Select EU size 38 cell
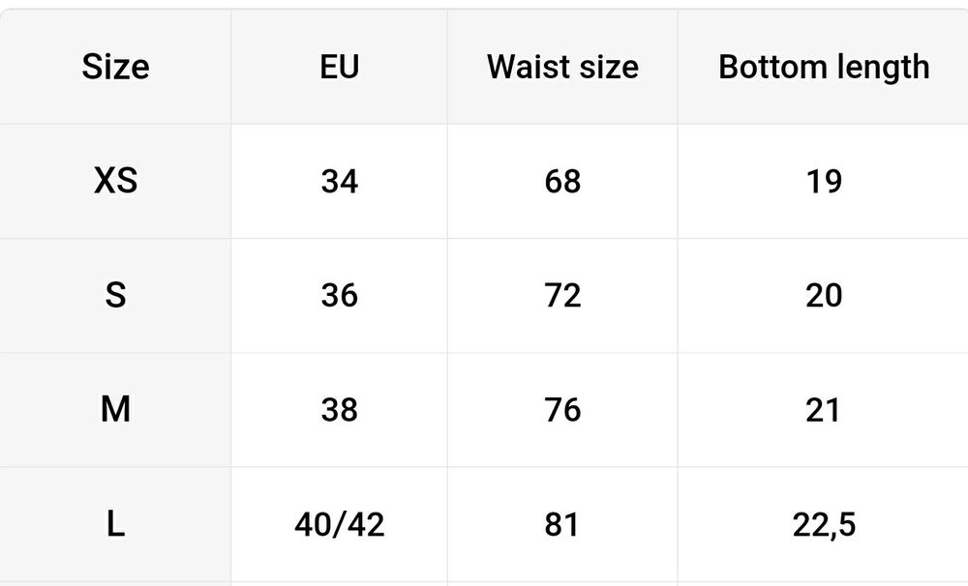 339,410
